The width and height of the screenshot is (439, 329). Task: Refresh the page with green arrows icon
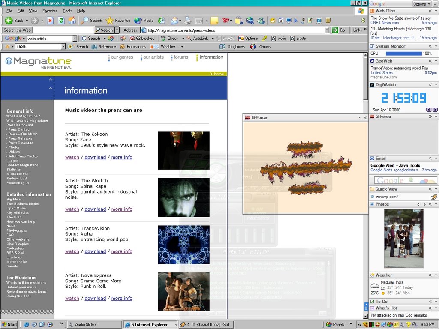[x=61, y=21]
